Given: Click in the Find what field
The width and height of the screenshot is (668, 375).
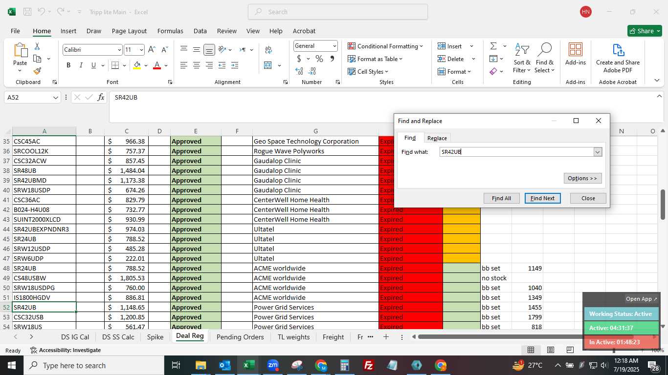Looking at the screenshot, I should 516,152.
